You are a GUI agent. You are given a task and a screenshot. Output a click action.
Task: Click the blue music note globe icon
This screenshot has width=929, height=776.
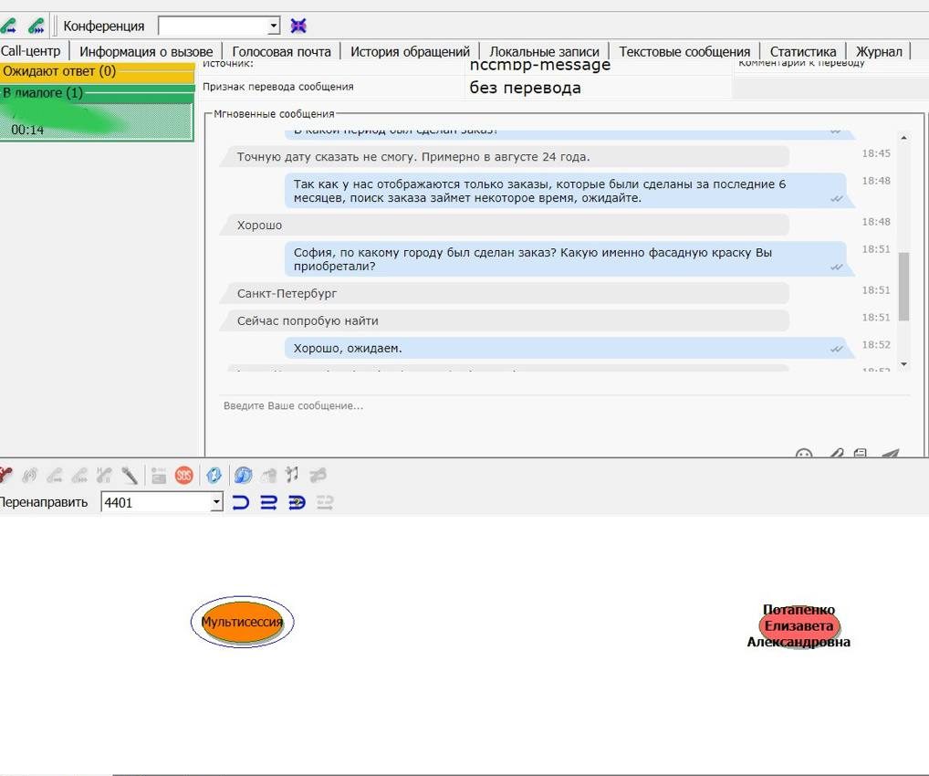pyautogui.click(x=243, y=475)
